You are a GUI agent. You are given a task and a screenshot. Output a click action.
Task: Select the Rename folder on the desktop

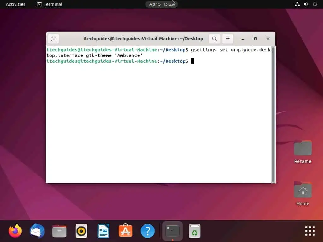click(302, 148)
